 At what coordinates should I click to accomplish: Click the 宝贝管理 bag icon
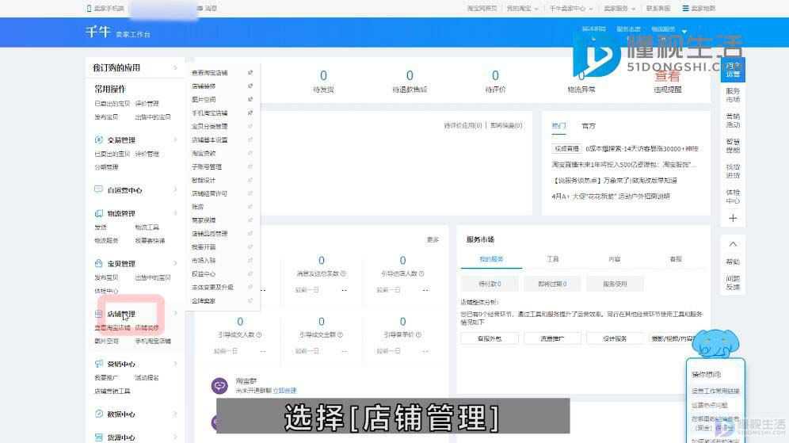tap(98, 263)
